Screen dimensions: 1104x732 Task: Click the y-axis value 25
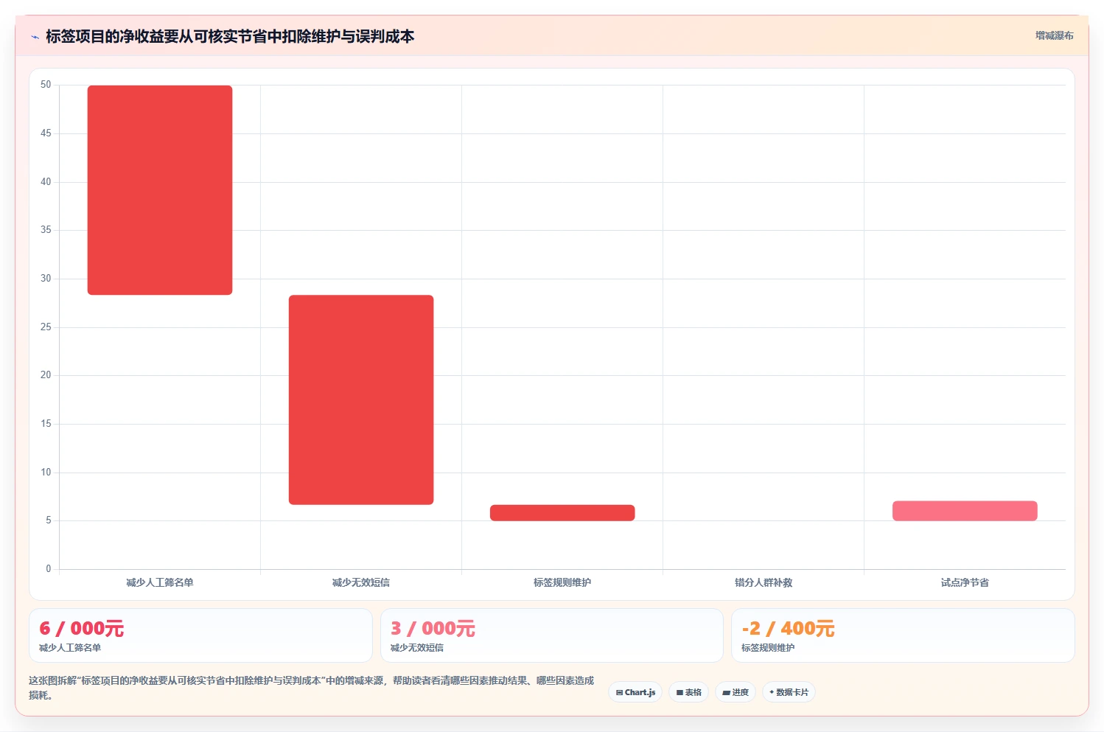coord(46,327)
